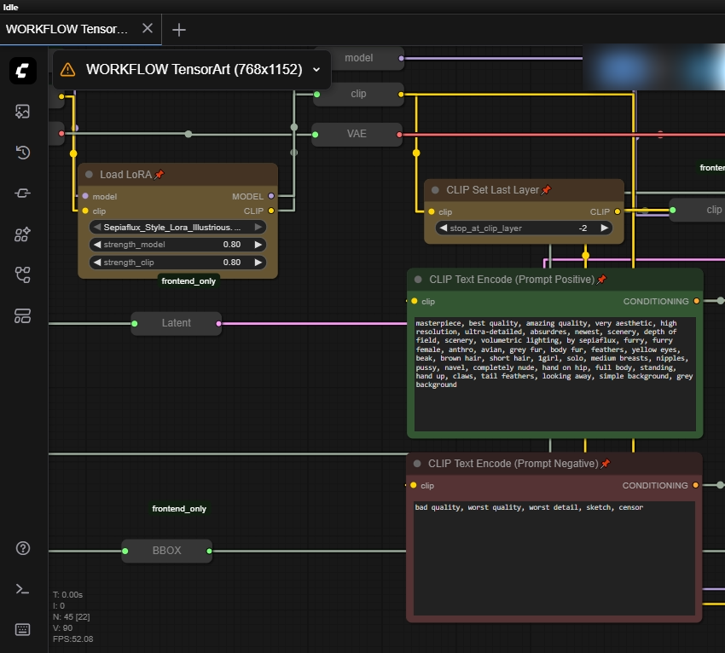Click the ComfyUI logo in the sidebar
725x653 pixels.
[22, 71]
